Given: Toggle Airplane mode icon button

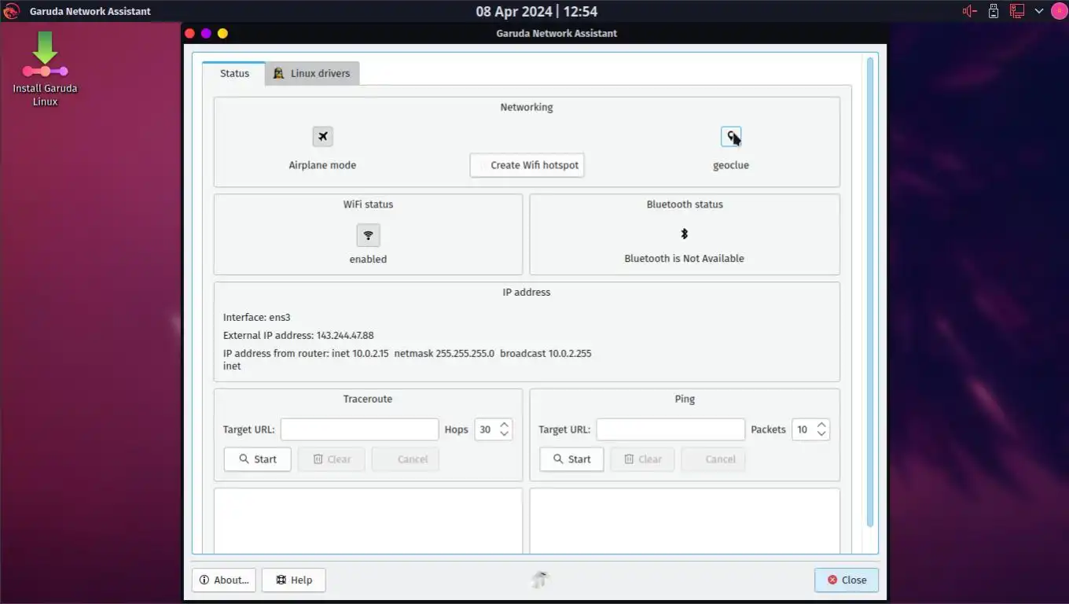Looking at the screenshot, I should tap(322, 136).
